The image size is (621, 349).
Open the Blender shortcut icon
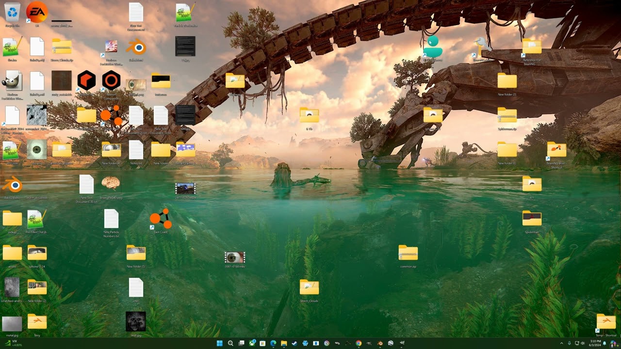[136, 48]
